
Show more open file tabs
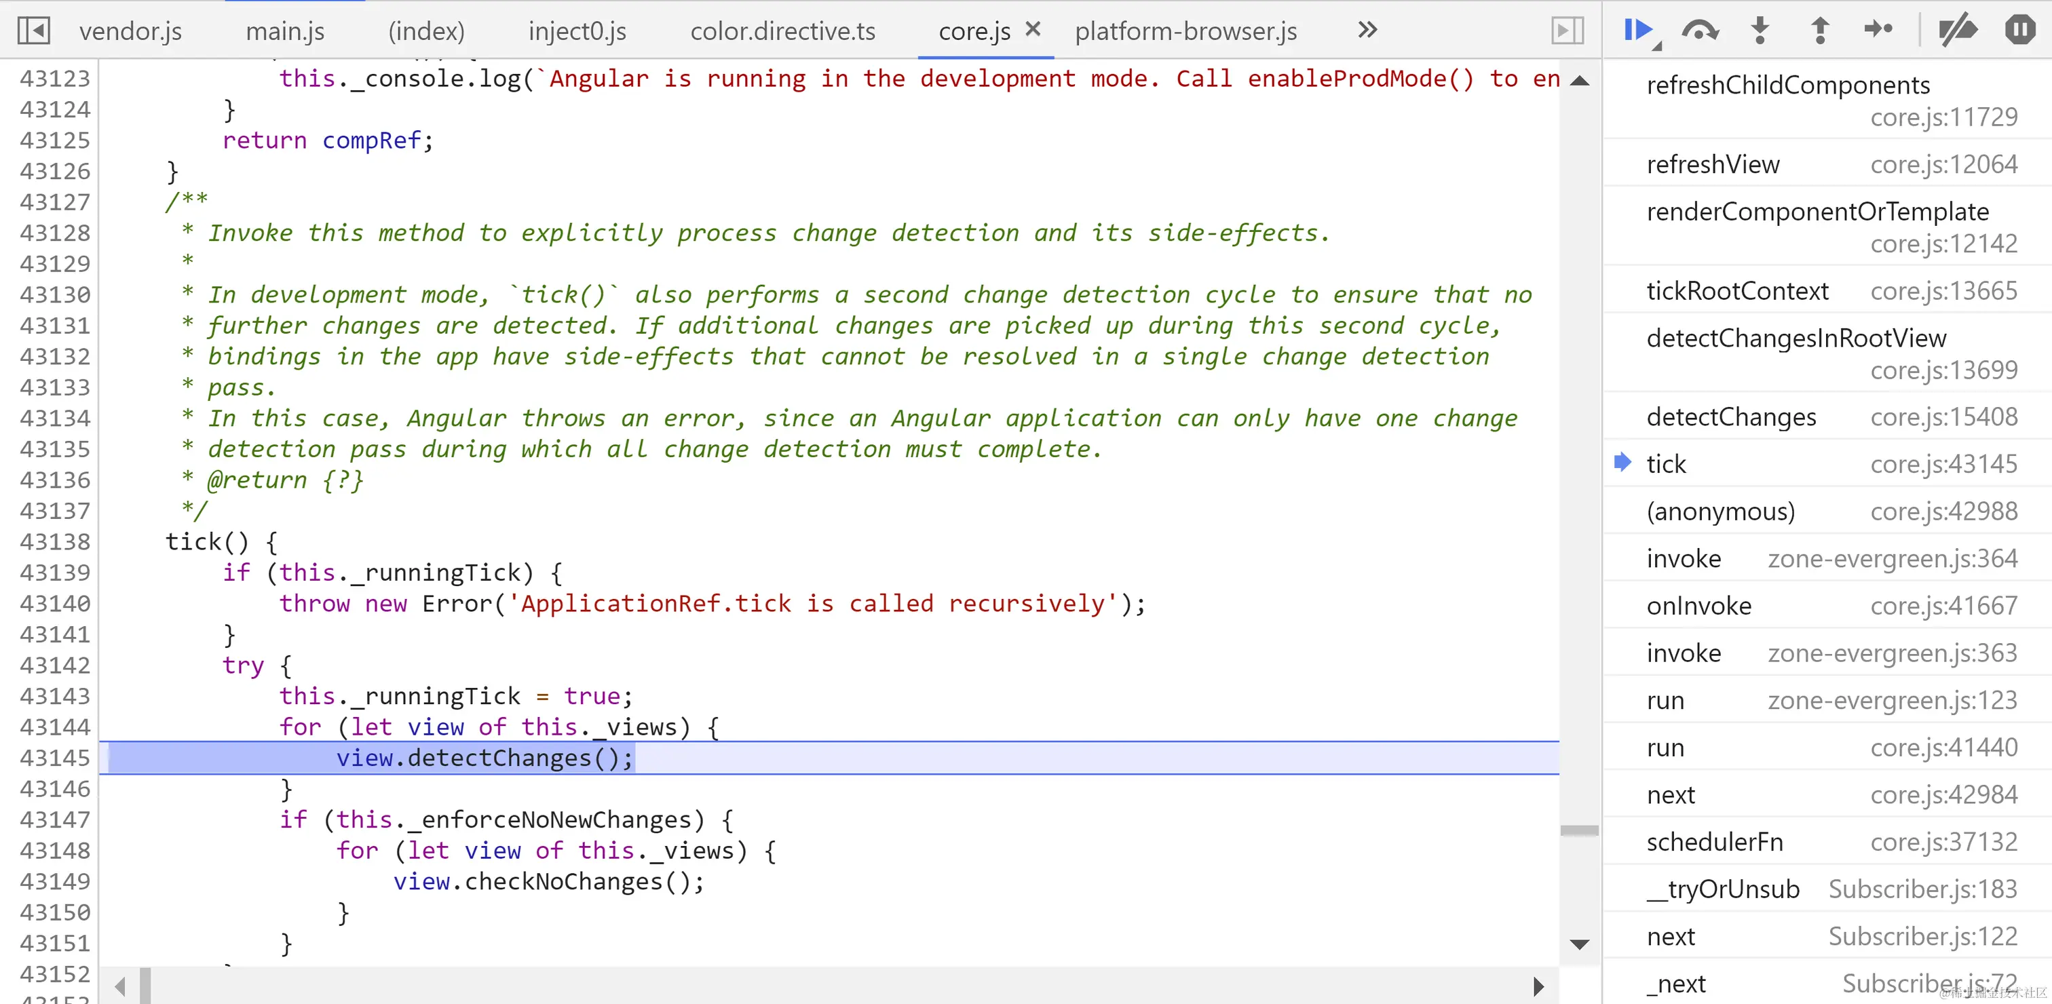click(1367, 31)
